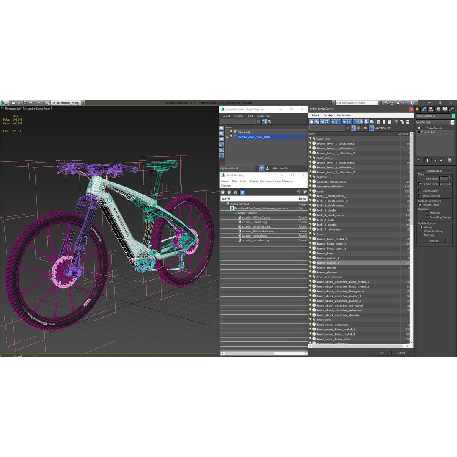
Task: Open the Display menu in Select From Scene
Action: 328,116
